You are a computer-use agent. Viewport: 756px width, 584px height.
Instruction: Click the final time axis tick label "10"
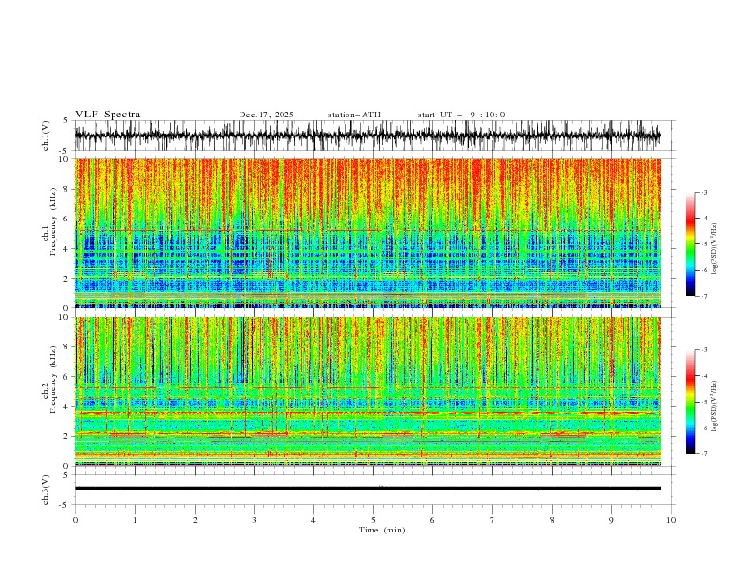click(671, 520)
